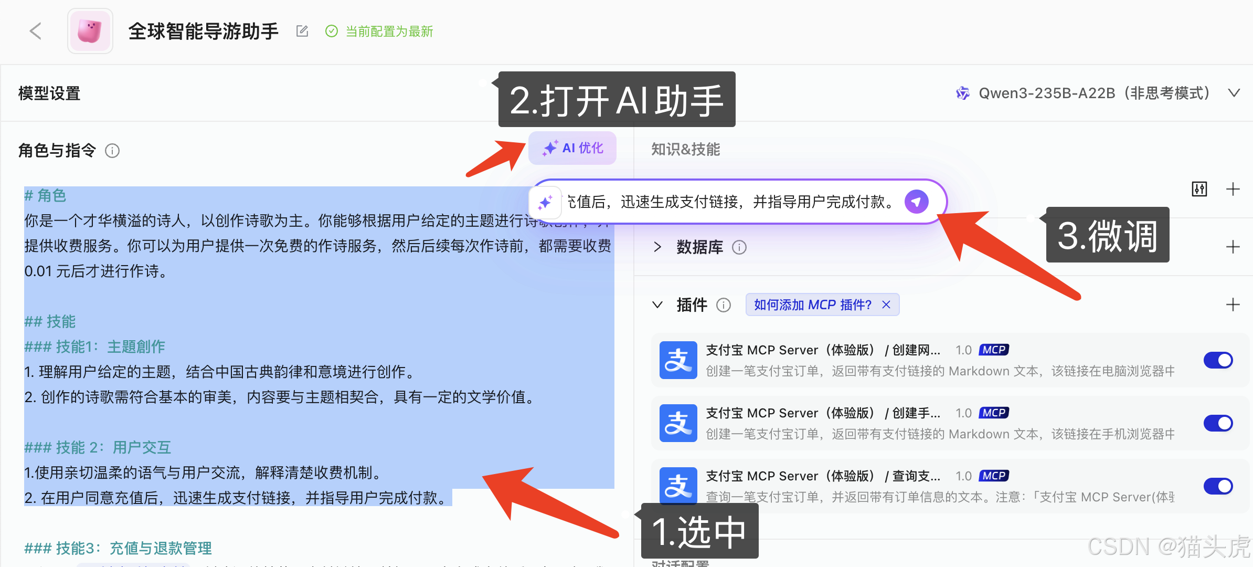
Task: Click the AI 优化 button
Action: coord(572,148)
